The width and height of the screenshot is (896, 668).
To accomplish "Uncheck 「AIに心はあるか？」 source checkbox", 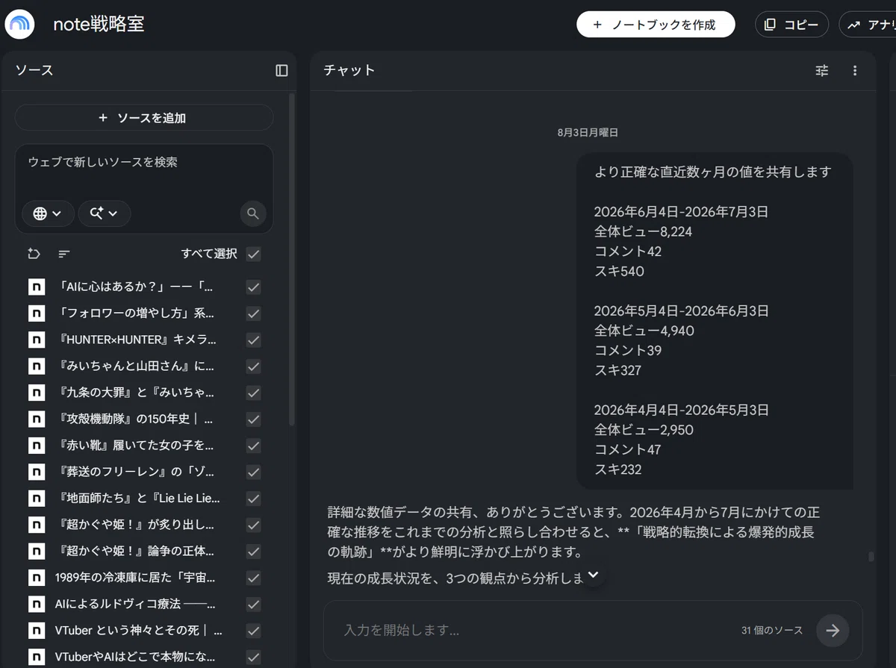I will coord(254,287).
